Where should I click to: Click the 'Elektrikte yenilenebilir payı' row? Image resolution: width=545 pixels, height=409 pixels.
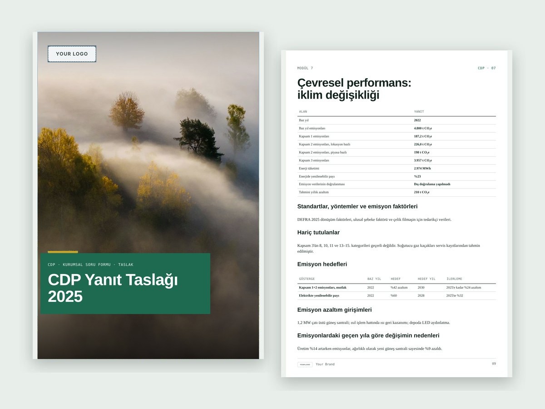pos(396,296)
